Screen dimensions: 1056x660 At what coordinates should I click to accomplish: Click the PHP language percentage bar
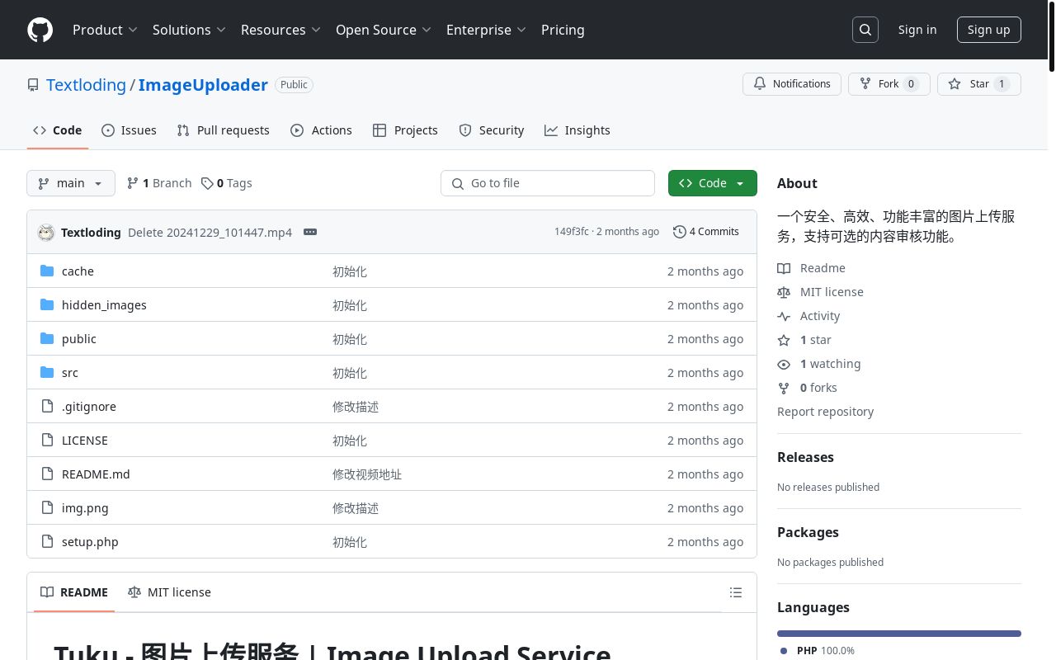point(898,634)
